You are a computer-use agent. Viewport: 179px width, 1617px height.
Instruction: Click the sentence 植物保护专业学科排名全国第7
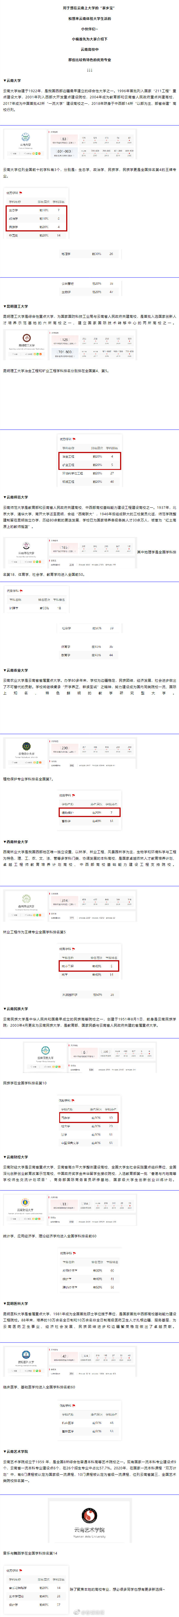pos(28,779)
